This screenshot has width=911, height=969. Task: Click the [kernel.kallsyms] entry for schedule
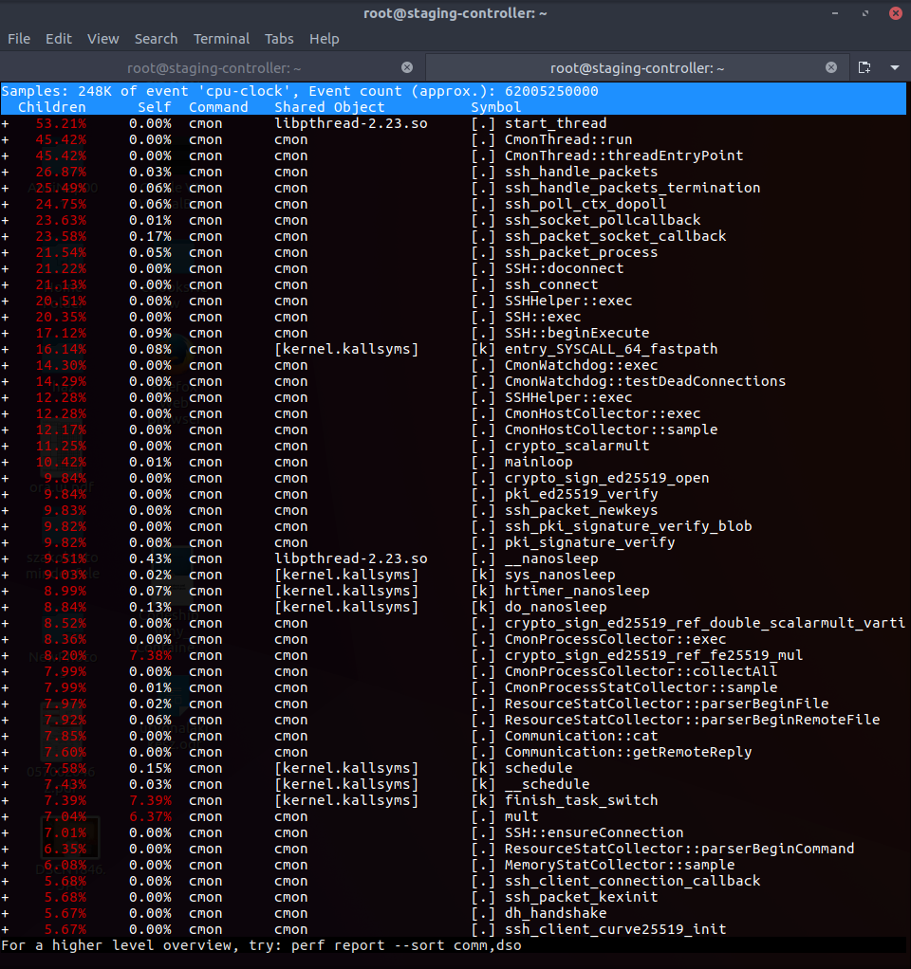347,768
